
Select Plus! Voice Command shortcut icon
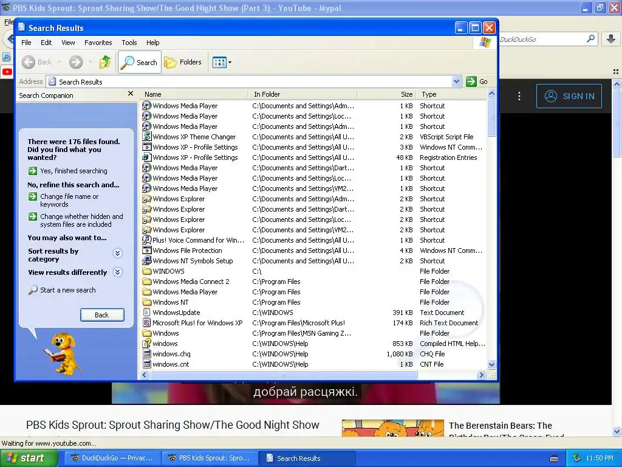(x=147, y=240)
